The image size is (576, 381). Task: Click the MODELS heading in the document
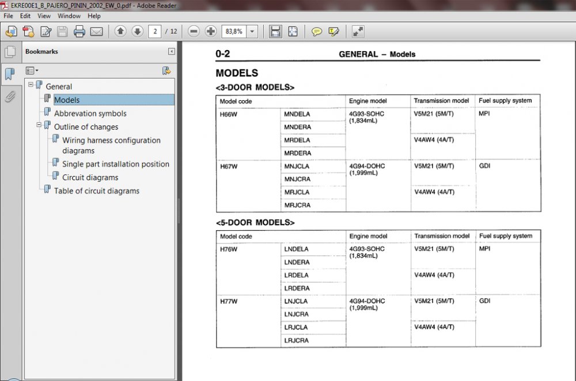pyautogui.click(x=237, y=73)
